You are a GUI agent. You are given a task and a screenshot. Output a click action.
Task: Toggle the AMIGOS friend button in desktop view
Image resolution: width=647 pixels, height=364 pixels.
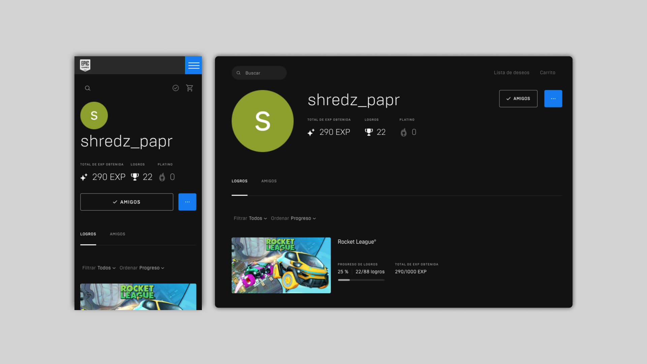coord(518,99)
